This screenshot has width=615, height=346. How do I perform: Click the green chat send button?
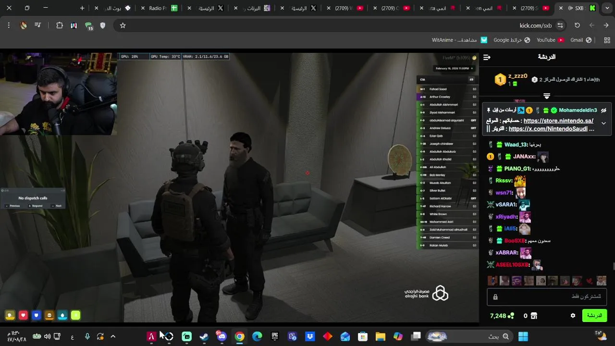pos(594,316)
